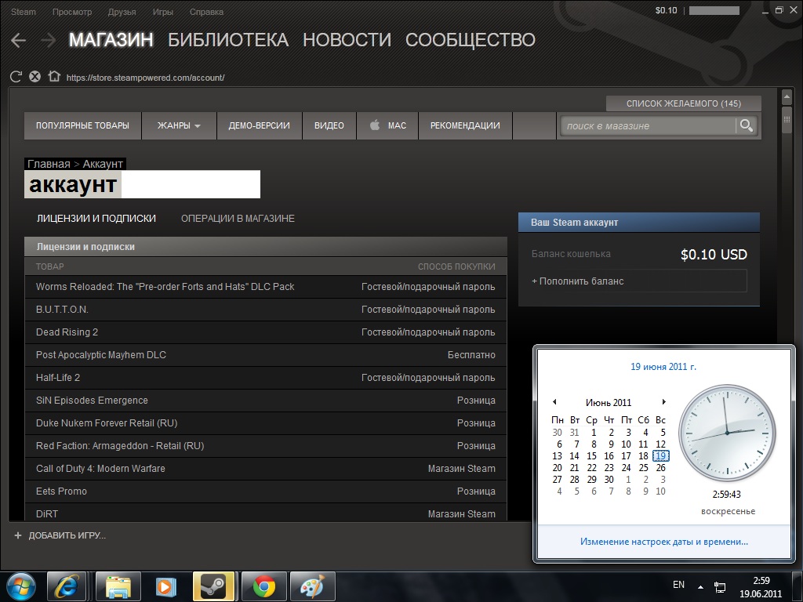Select Red Faction: Armageddon - Retail (RU) row
803x602 pixels.
(265, 446)
